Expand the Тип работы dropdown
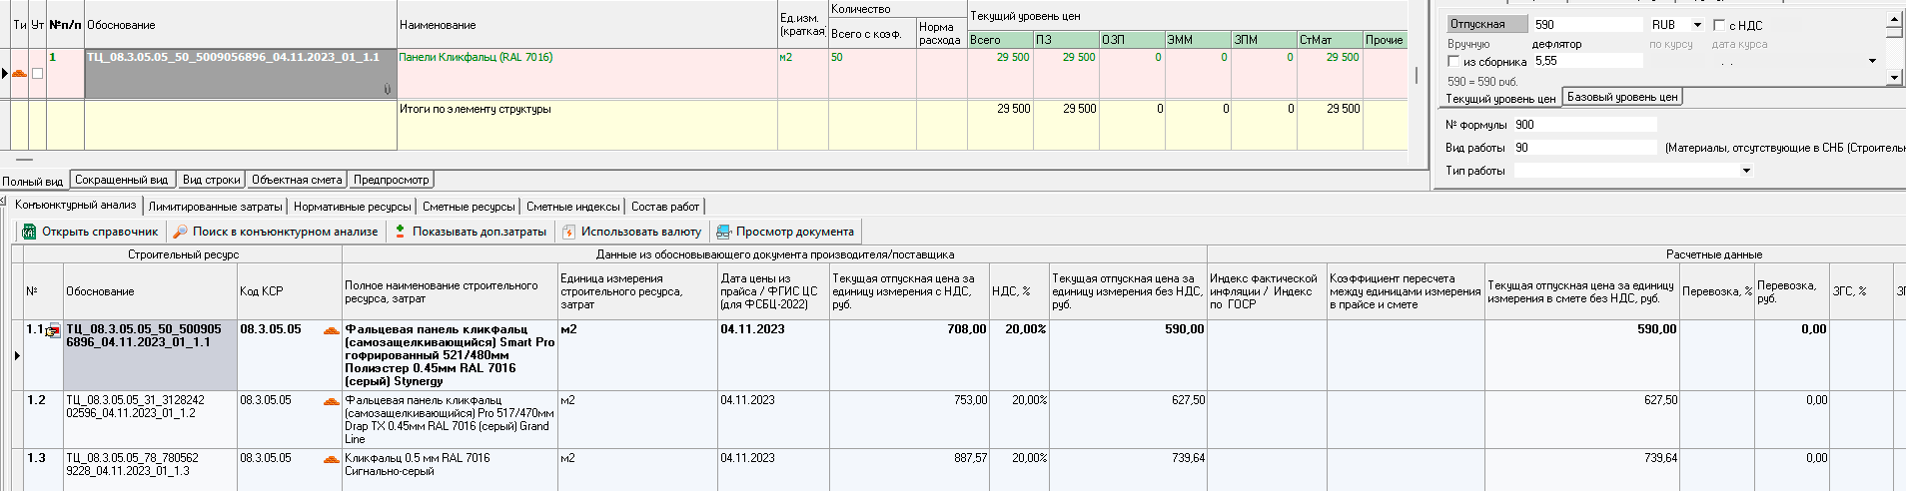The height and width of the screenshot is (491, 1906). [x=1746, y=171]
